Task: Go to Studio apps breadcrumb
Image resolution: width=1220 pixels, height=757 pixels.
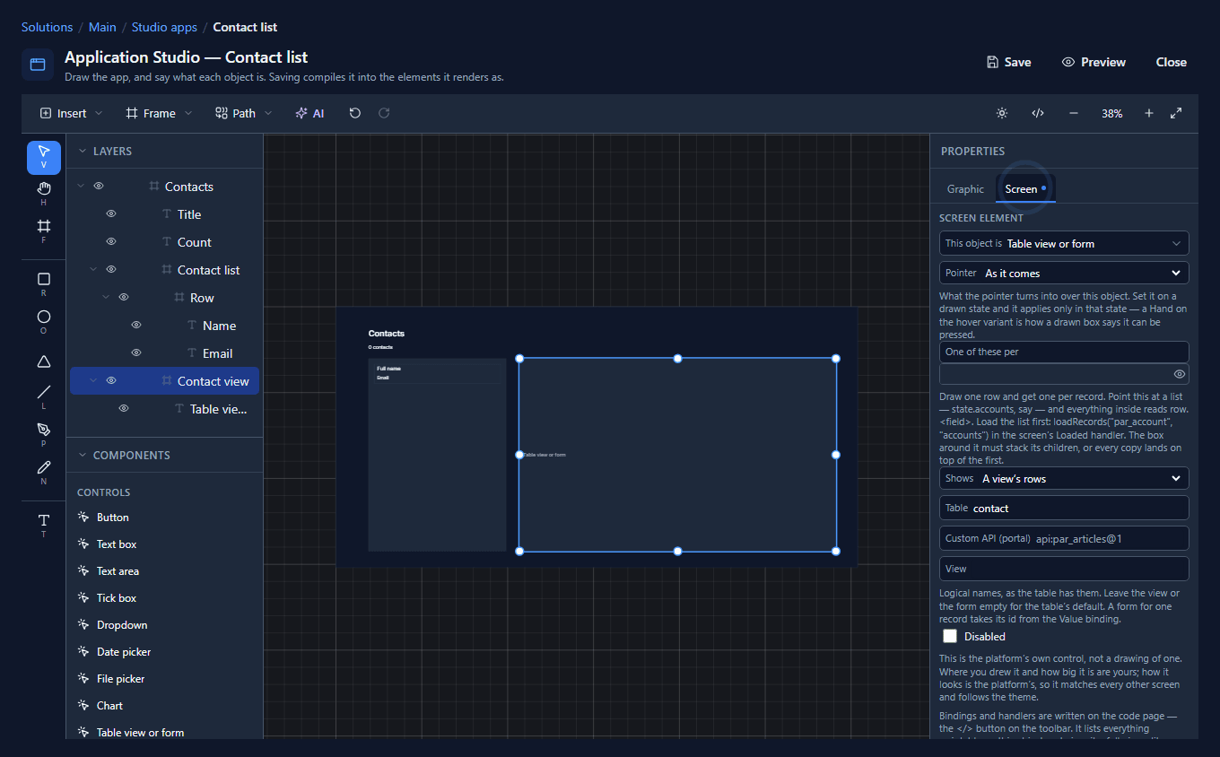Action: pos(164,27)
